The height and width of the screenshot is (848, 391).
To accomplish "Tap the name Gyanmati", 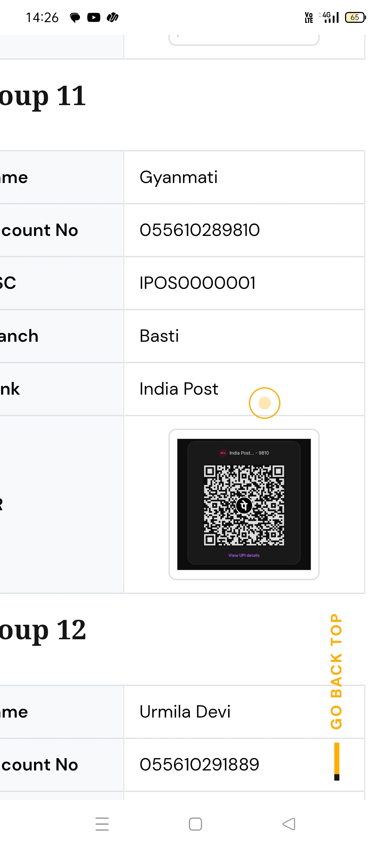I will [x=178, y=177].
